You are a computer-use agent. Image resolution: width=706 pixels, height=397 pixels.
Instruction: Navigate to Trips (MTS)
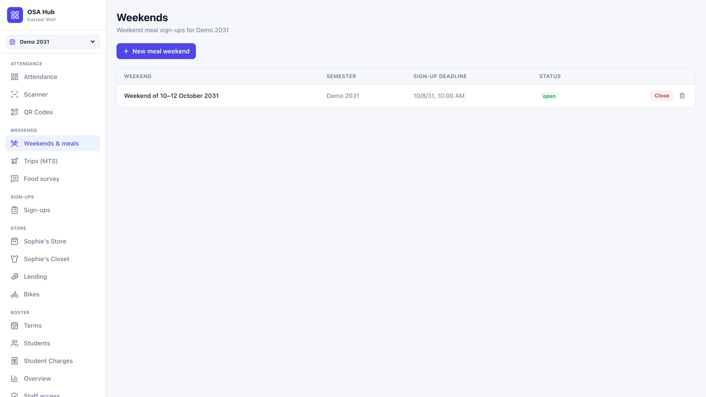point(53,161)
